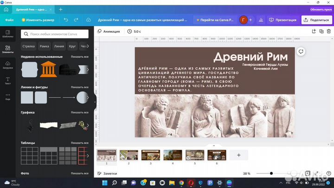Viewport: 334px width, 188px height.
Task: Change slide duration 5.0 с
Action: coord(134,32)
